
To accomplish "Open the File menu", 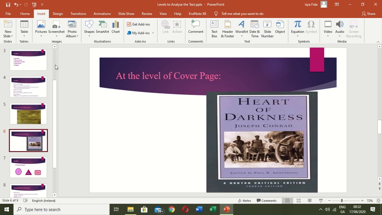I will coord(8,14).
